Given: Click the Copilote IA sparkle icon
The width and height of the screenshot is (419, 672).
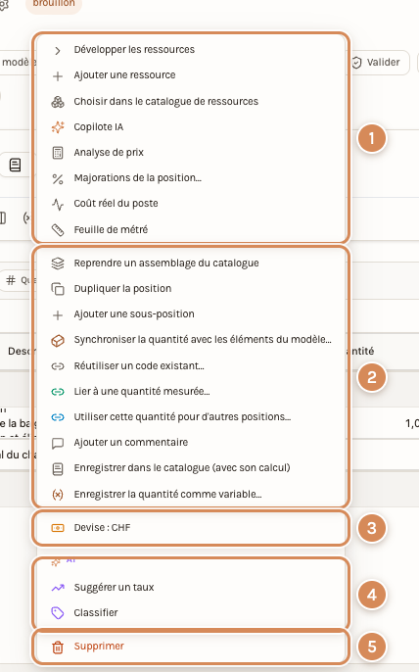Looking at the screenshot, I should pyautogui.click(x=58, y=127).
